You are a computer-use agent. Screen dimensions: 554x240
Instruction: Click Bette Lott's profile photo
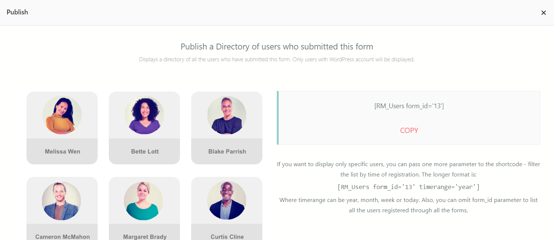click(x=144, y=115)
